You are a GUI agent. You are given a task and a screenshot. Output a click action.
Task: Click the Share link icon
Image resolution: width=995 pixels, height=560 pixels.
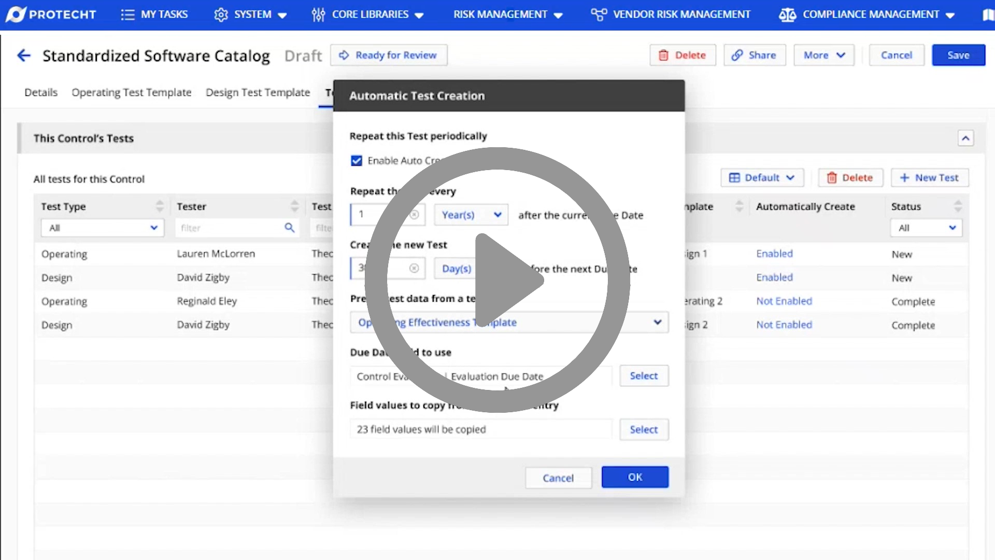coord(738,55)
